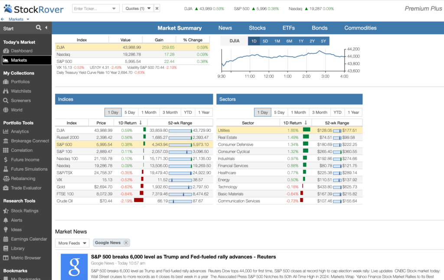The image size is (444, 280).
Task: Select the Technology sector row
Action: pyautogui.click(x=289, y=187)
